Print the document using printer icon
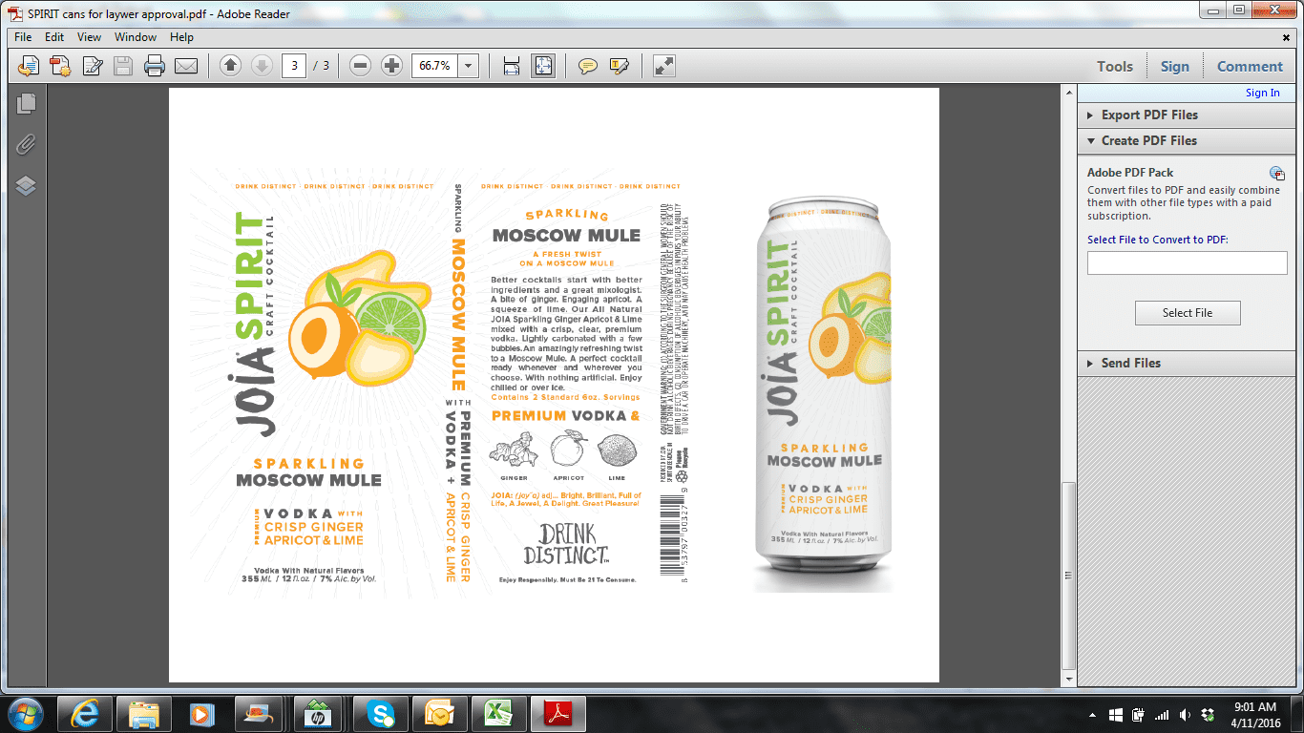The width and height of the screenshot is (1304, 733). tap(155, 66)
